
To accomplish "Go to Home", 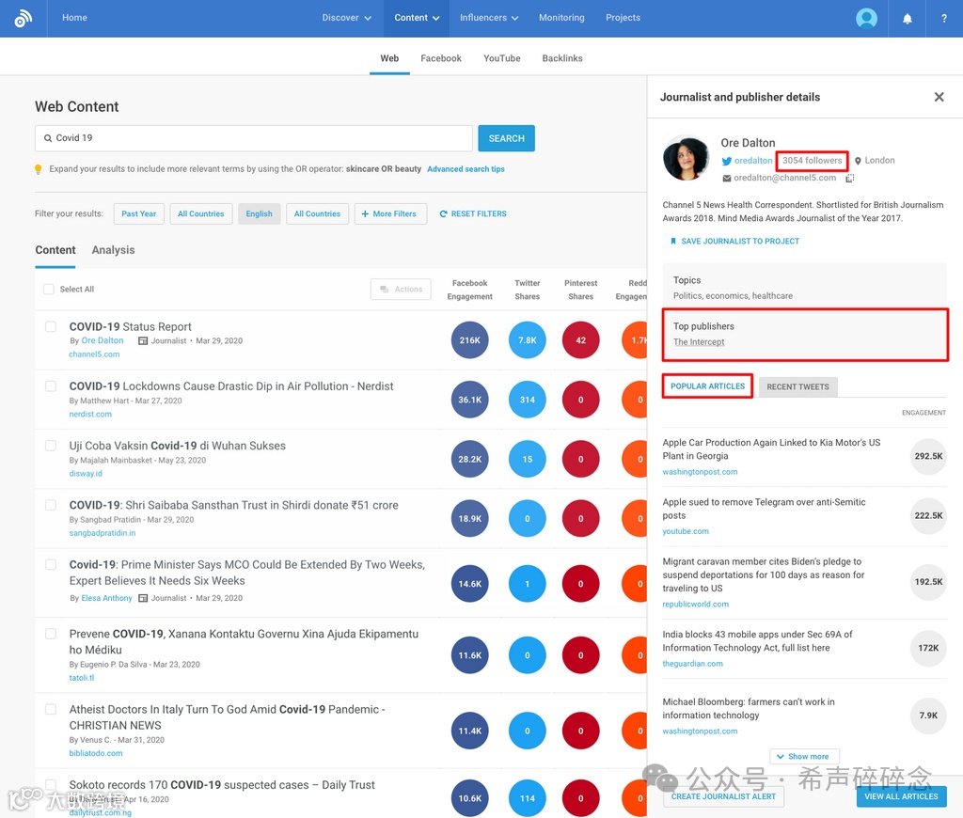I will click(x=74, y=18).
